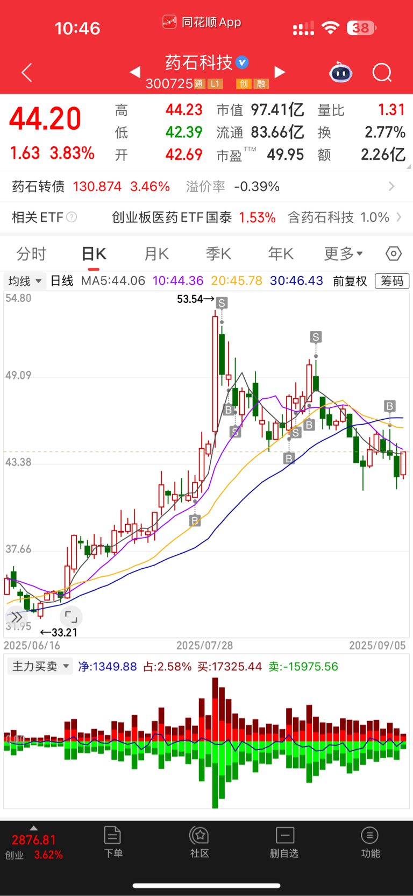Tap the stock title 药石科技
Image resolution: width=413 pixels, height=896 pixels.
tap(199, 62)
